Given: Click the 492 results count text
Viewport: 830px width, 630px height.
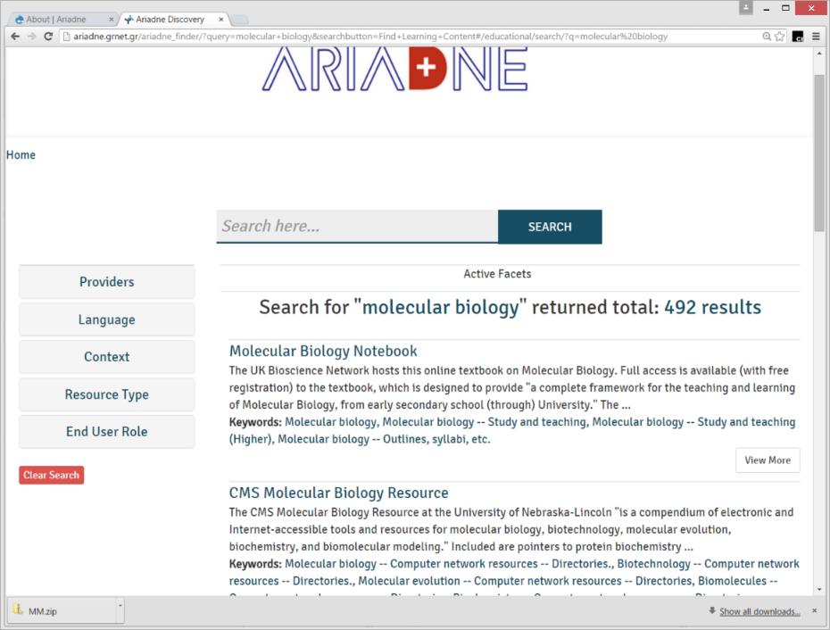Looking at the screenshot, I should click(712, 307).
